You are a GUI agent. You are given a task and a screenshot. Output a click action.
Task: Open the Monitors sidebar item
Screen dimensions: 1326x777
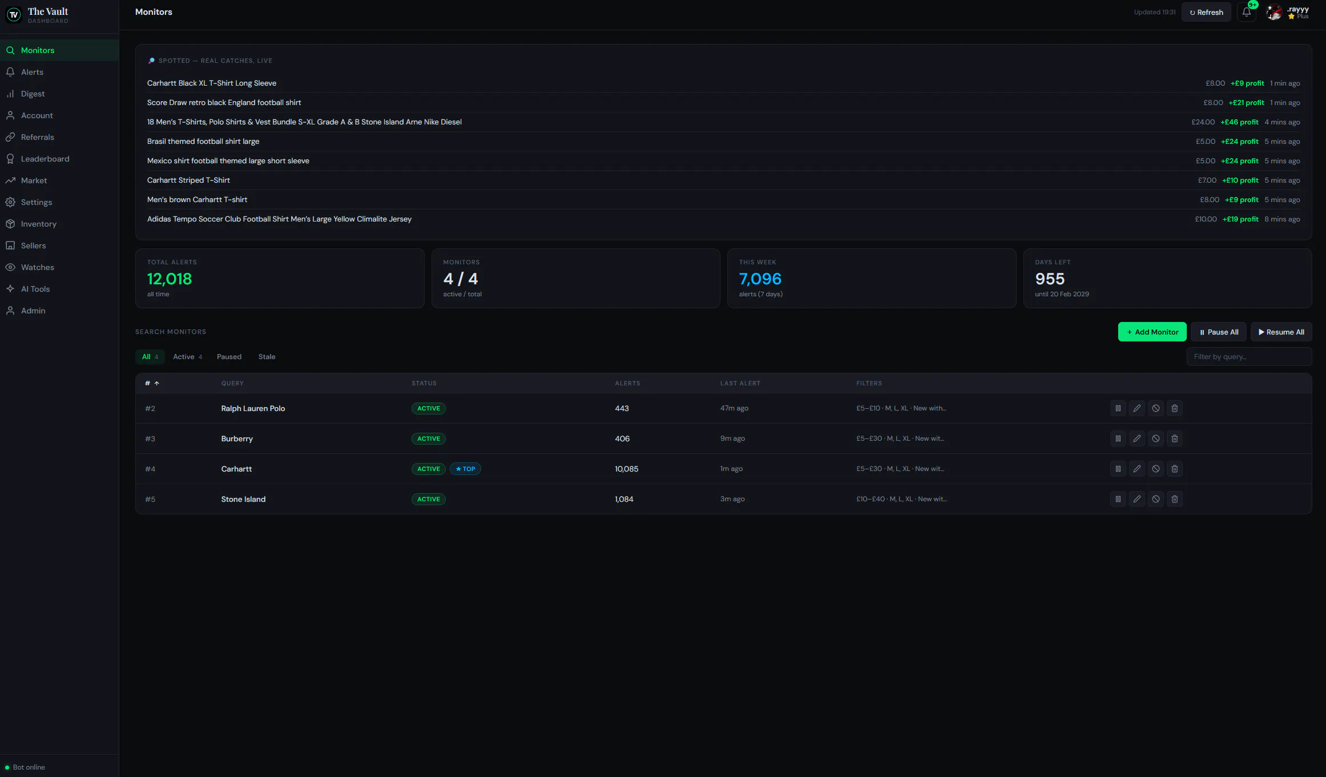click(59, 50)
